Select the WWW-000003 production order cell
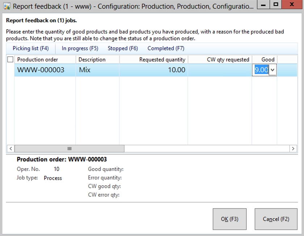 point(41,70)
